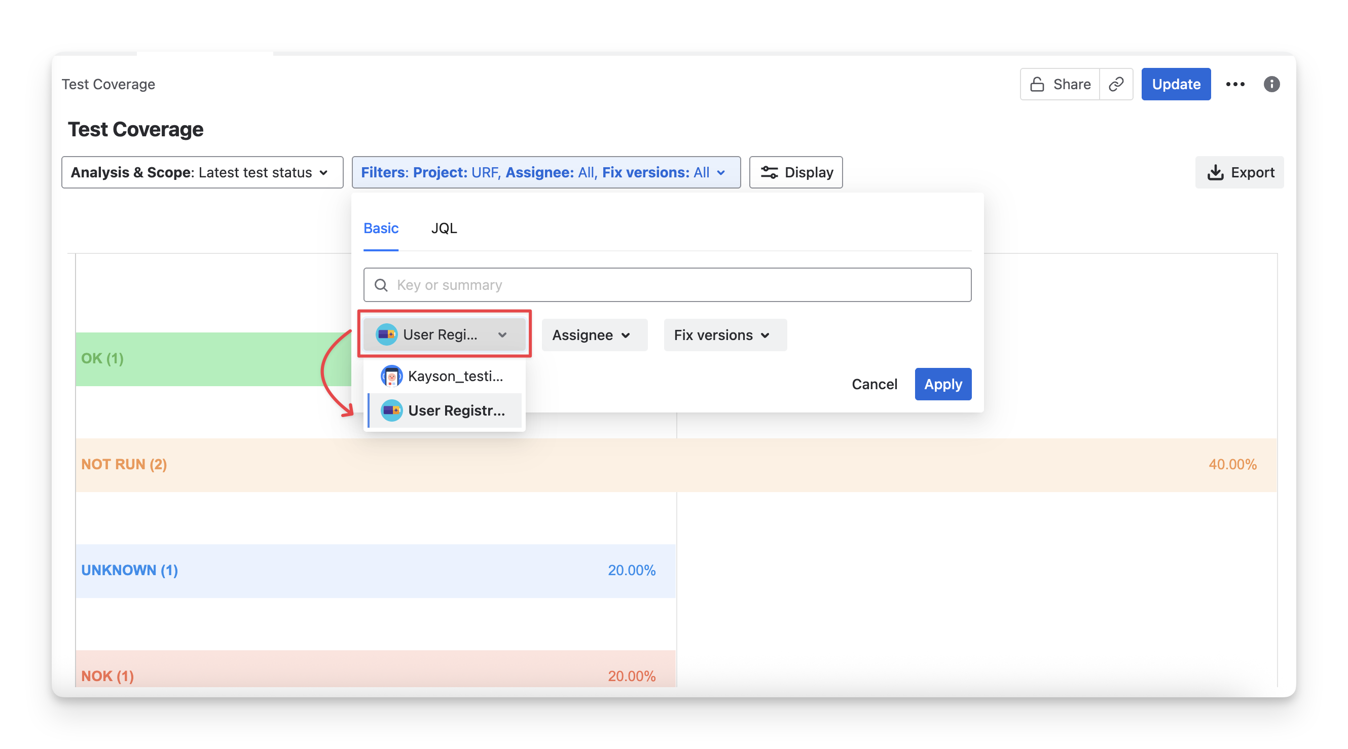Screen dimensions: 1348x749
Task: Open the three-dots more options menu
Action: pos(1235,84)
